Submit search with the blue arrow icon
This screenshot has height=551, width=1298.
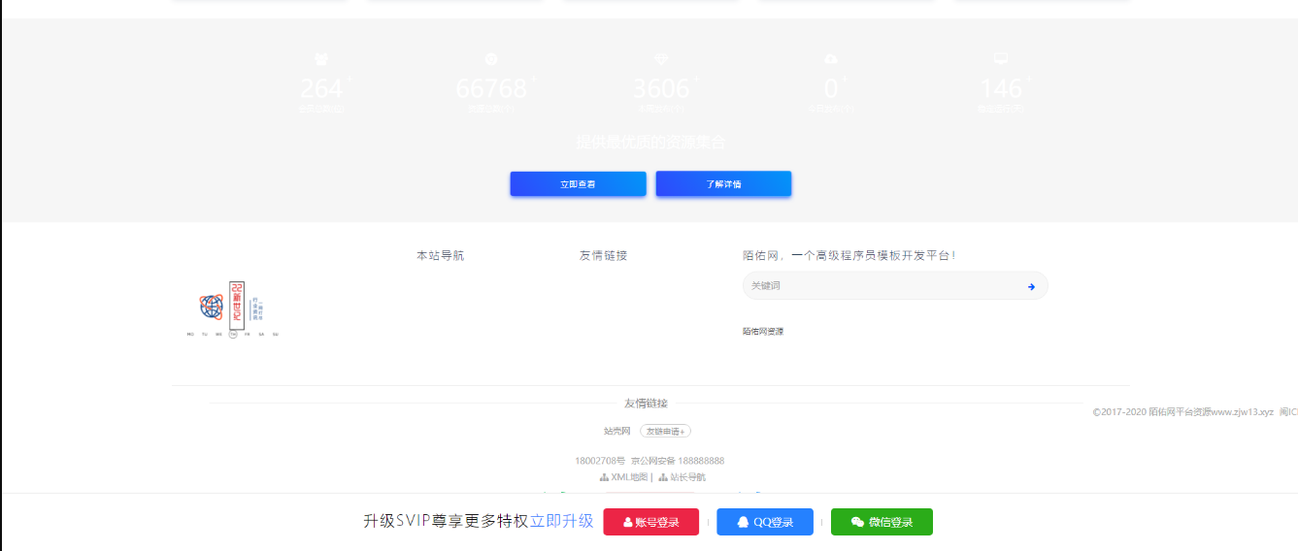tap(1031, 286)
